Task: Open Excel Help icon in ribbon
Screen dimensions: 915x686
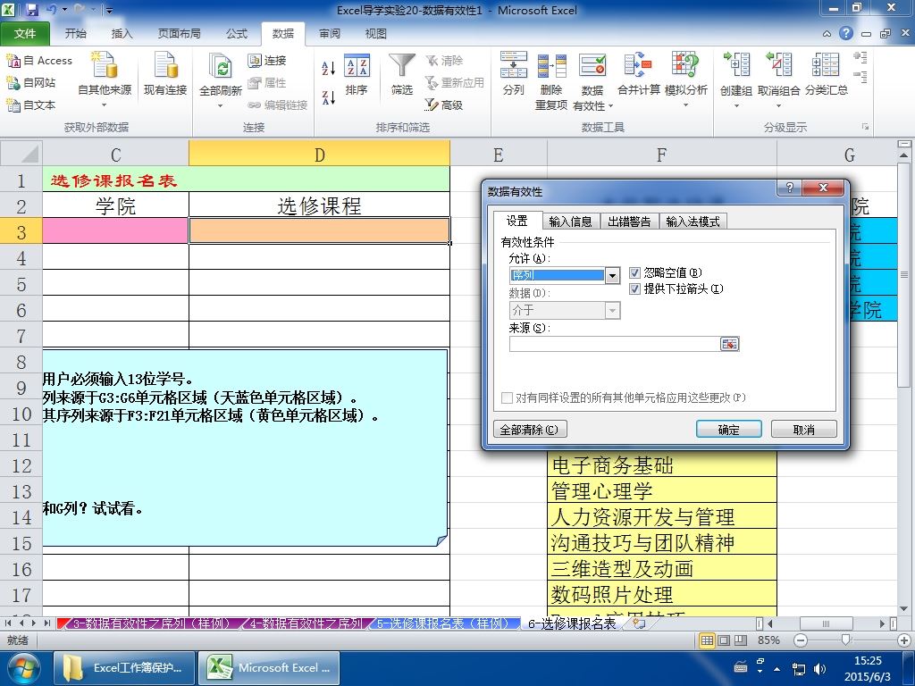Action: click(845, 33)
